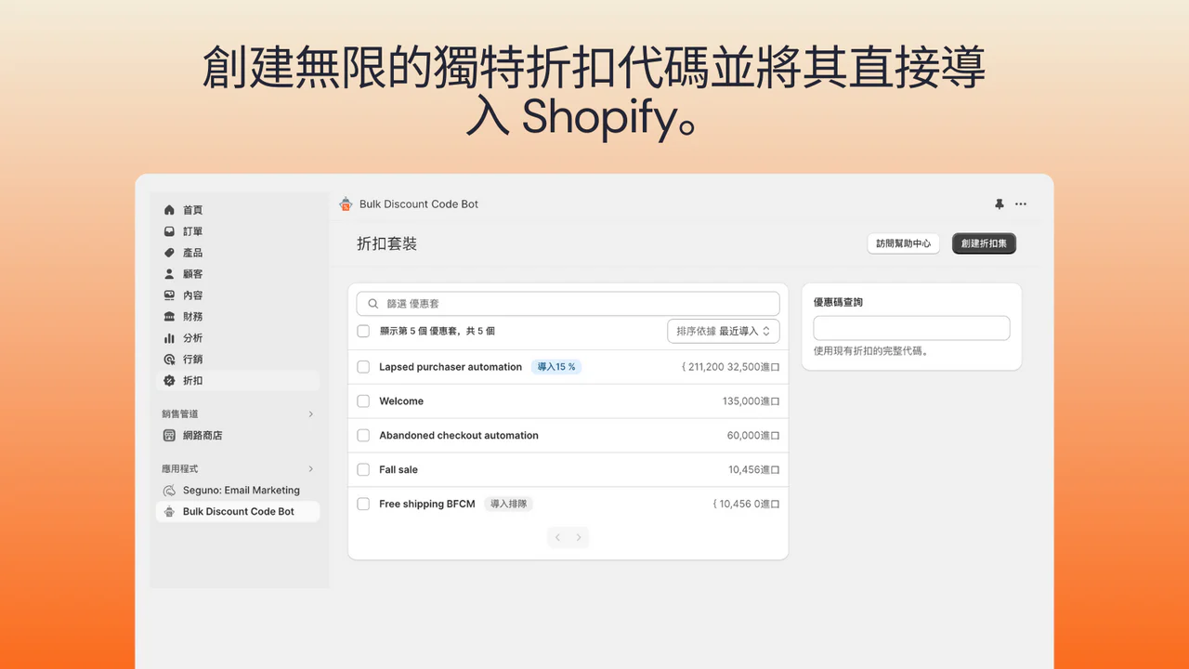This screenshot has height=669, width=1189.
Task: Click the 導入排隊 status badge
Action: pyautogui.click(x=508, y=504)
